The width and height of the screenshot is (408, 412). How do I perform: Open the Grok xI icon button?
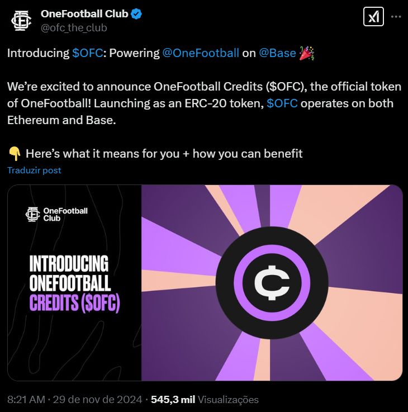(x=373, y=17)
